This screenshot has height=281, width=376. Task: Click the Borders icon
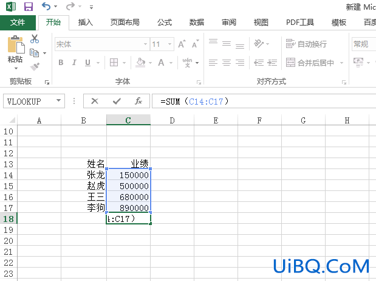point(114,63)
